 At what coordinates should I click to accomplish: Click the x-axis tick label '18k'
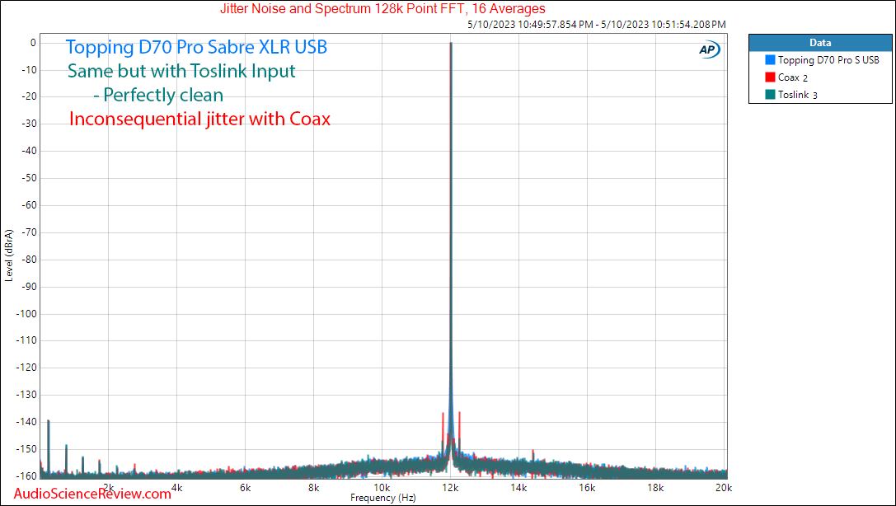(x=655, y=488)
